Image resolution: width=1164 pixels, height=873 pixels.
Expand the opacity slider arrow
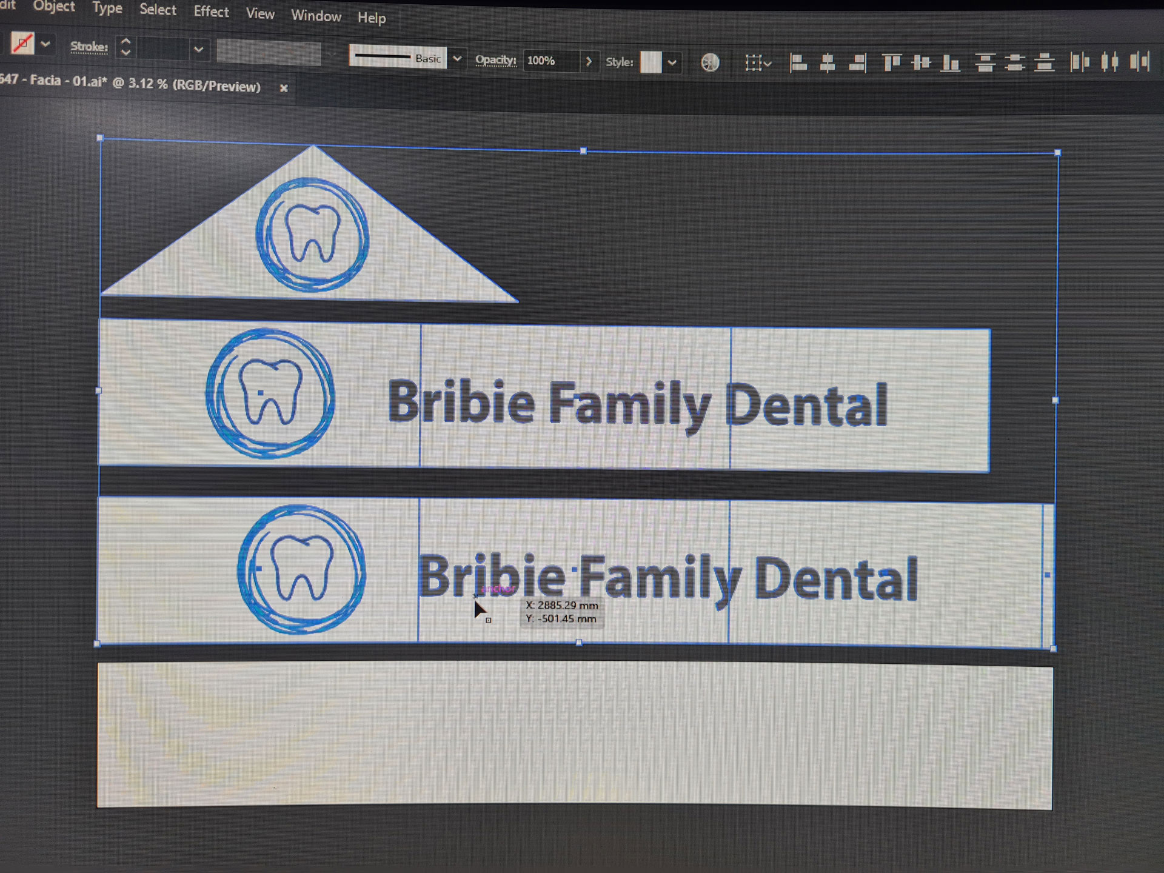589,62
